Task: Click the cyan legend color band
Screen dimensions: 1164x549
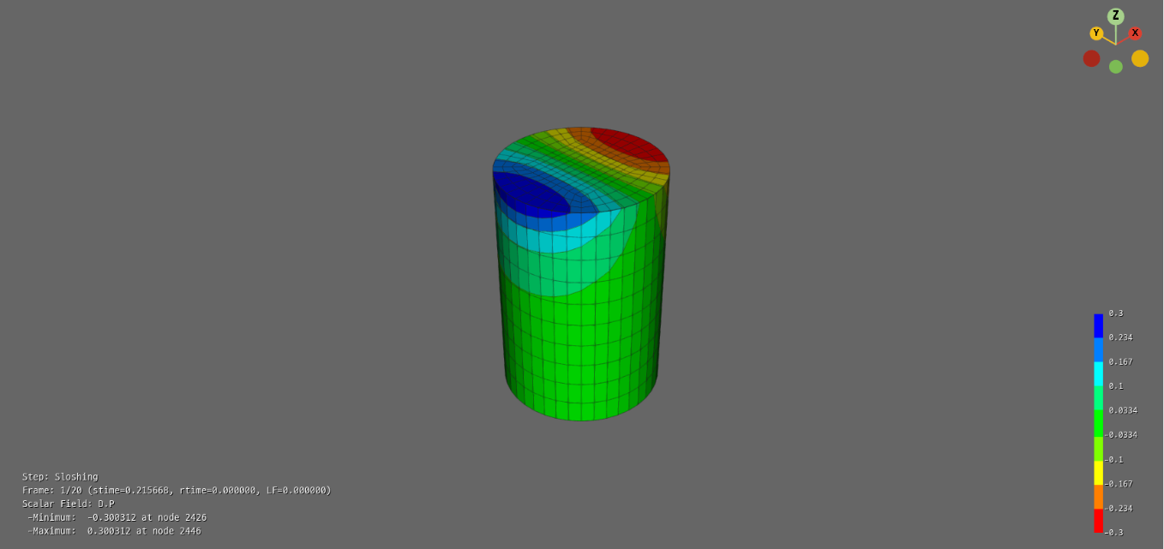Action: tap(1098, 373)
